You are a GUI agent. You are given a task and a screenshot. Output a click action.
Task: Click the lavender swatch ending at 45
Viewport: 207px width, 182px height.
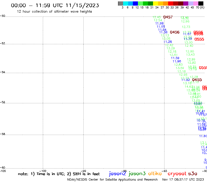tap(190, 3)
